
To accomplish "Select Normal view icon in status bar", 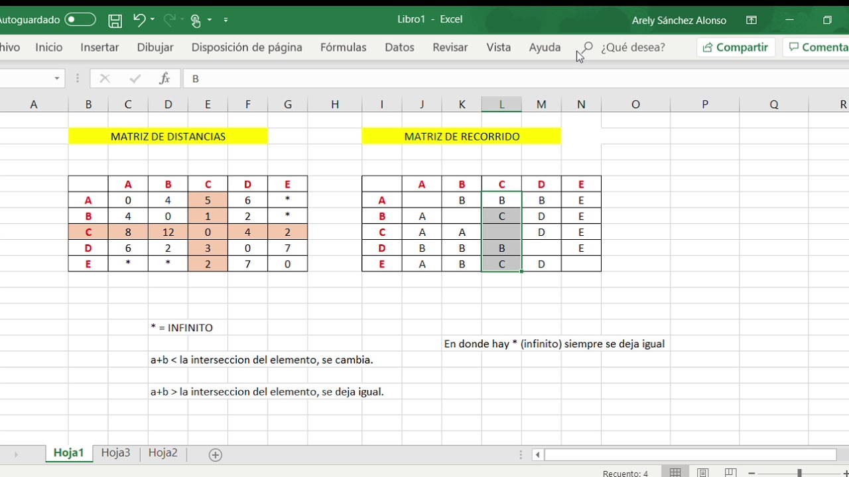I will coord(675,472).
